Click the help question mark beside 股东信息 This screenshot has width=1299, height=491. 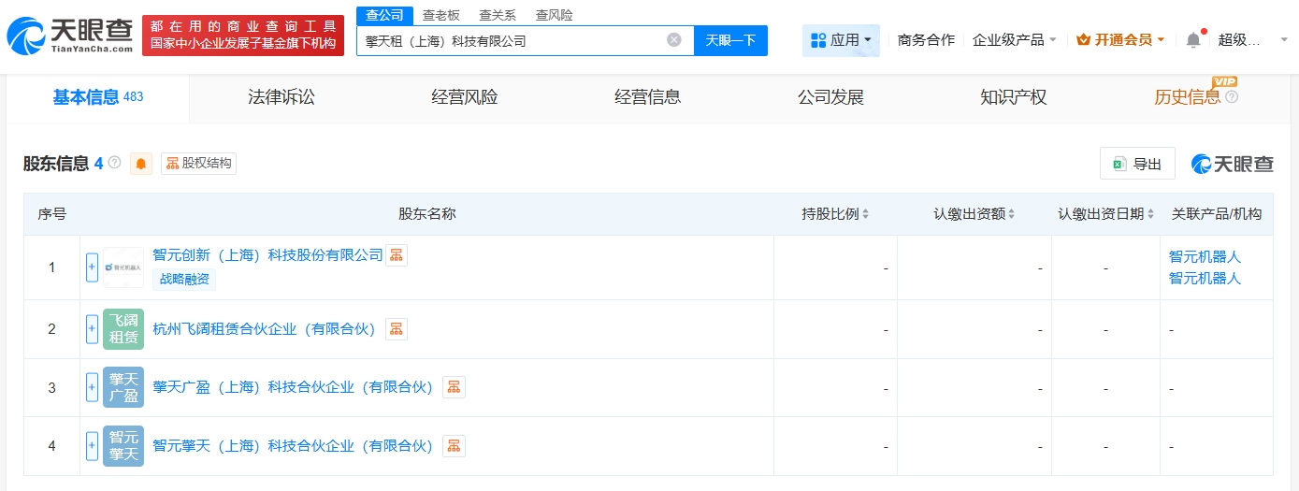pos(115,163)
